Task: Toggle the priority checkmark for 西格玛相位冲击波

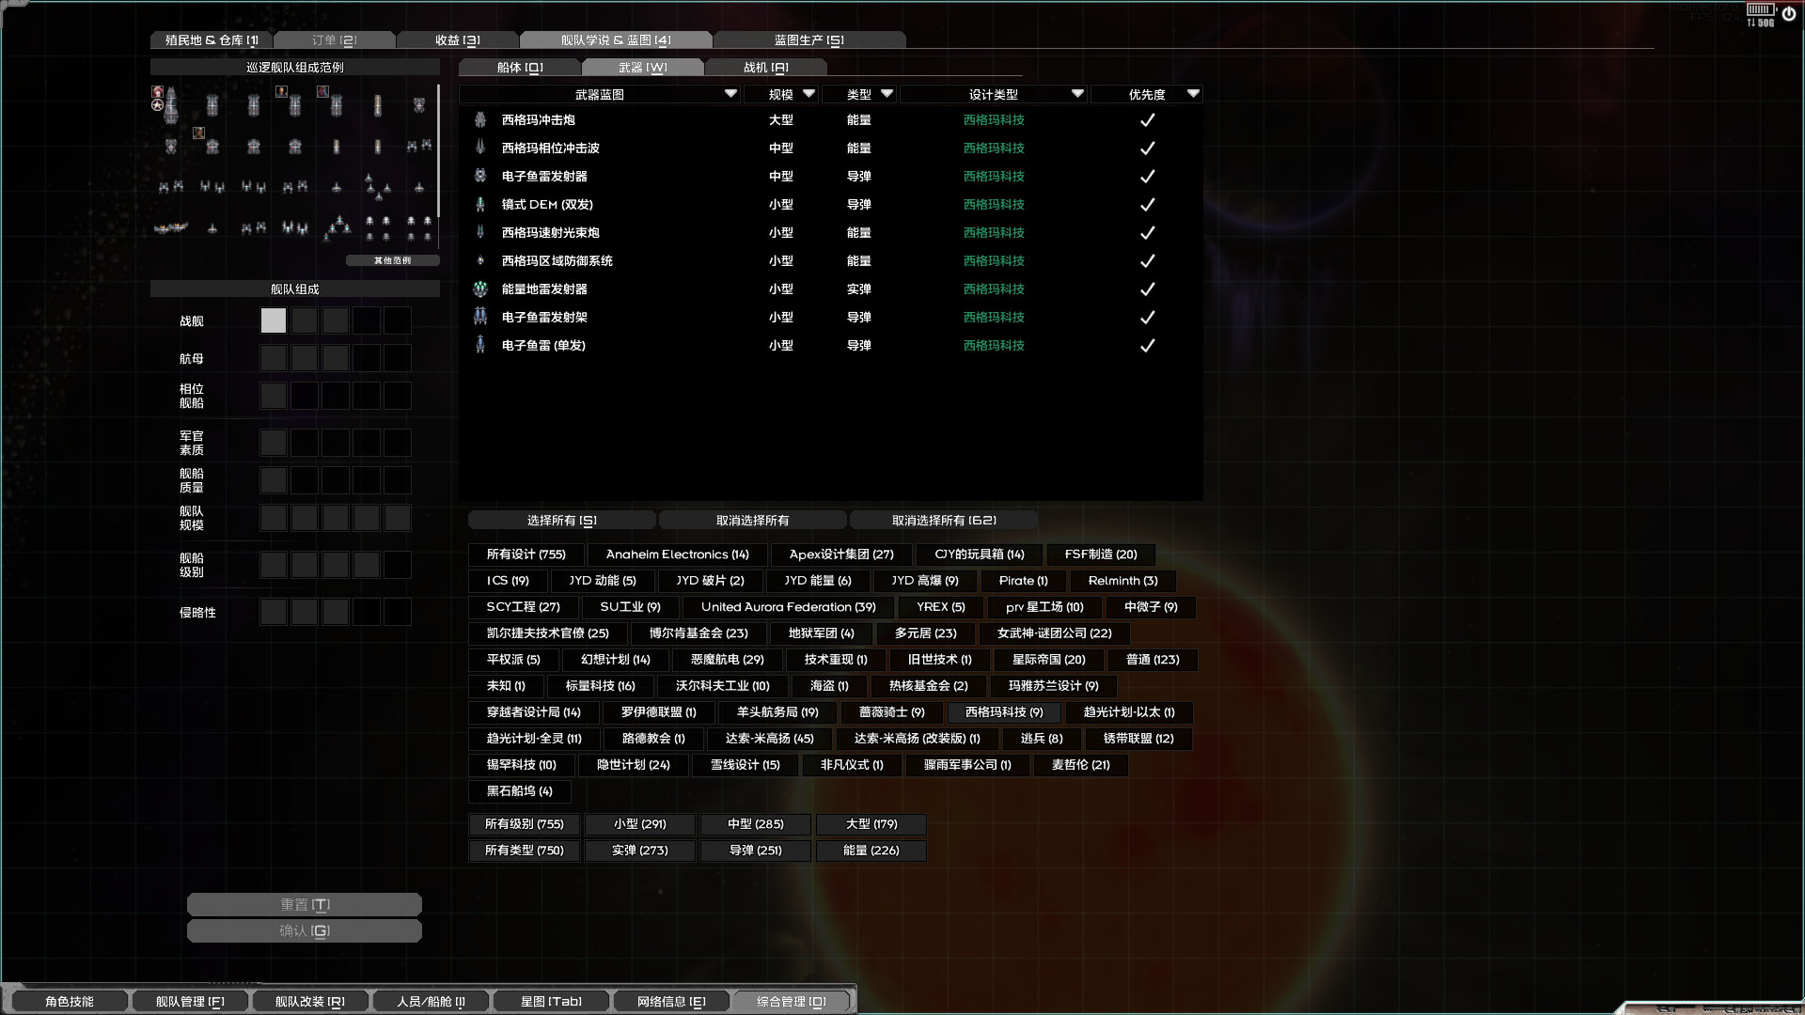Action: pyautogui.click(x=1147, y=148)
